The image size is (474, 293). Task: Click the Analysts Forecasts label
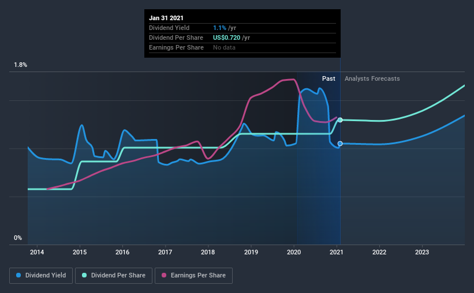point(372,78)
